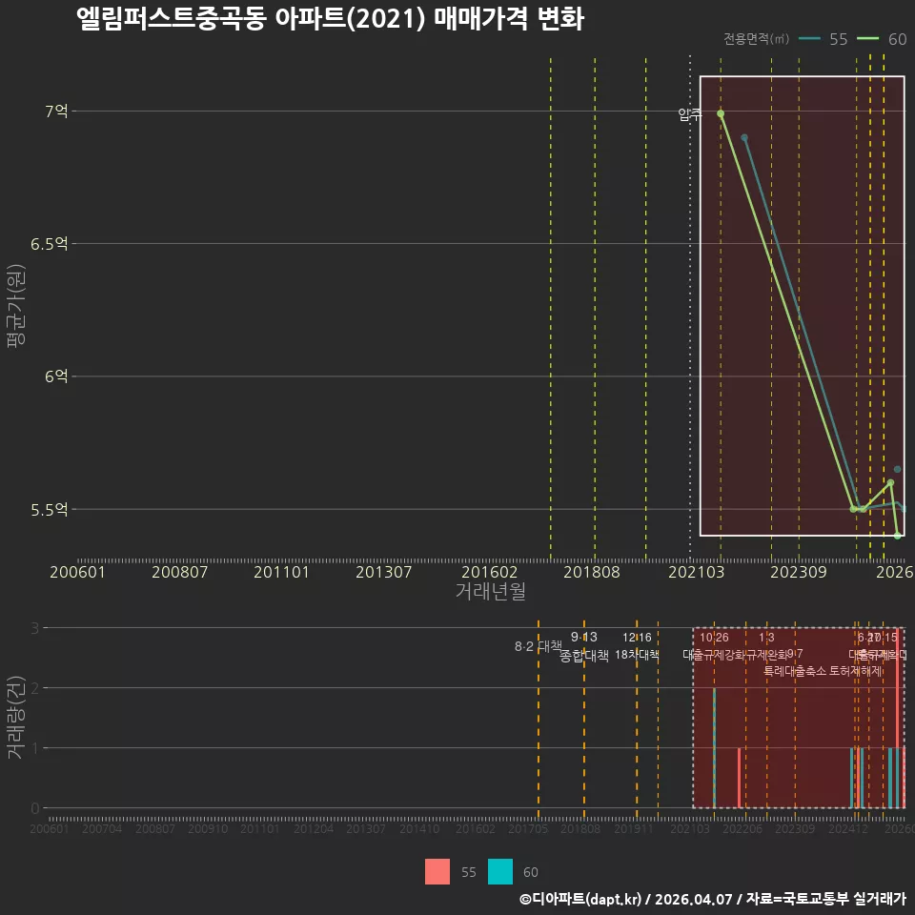Screen dimensions: 915x915
Task: Click the 거래년월 axis title
Action: click(x=490, y=591)
